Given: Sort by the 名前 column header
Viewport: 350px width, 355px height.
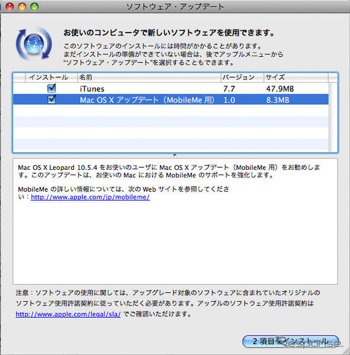Looking at the screenshot, I should coord(149,78).
